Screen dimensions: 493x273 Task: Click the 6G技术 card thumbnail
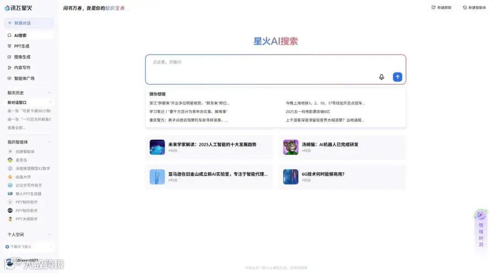pos(291,177)
